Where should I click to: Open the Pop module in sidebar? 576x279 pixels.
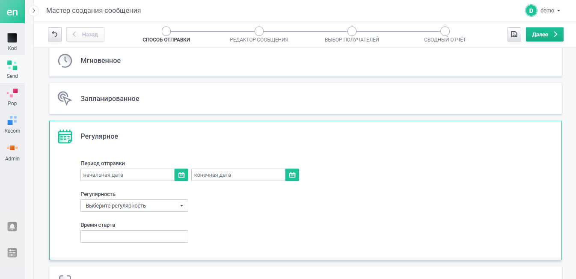point(12,97)
